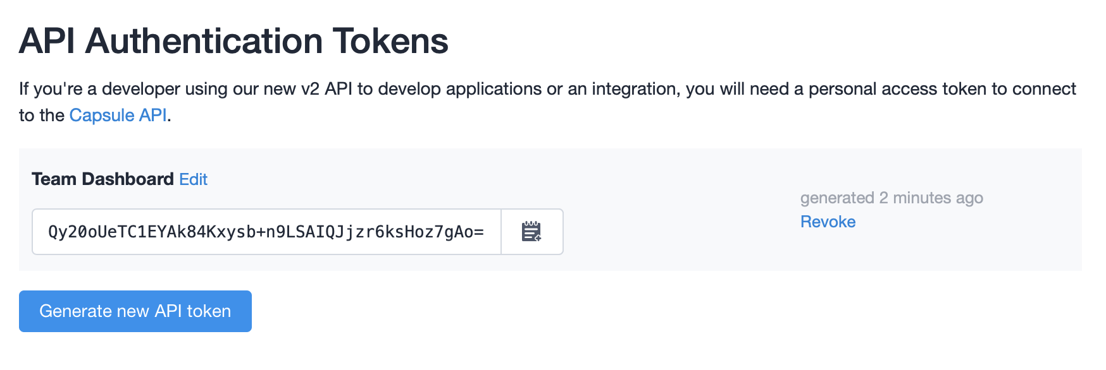The width and height of the screenshot is (1106, 370).
Task: Click the blue Generate new API token button
Action: 135,311
